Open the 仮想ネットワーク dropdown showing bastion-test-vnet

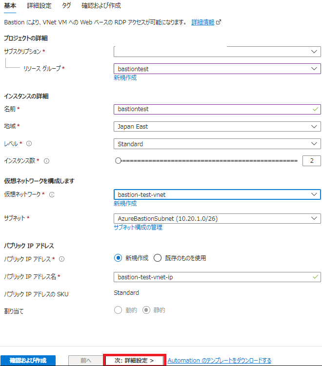(217, 194)
